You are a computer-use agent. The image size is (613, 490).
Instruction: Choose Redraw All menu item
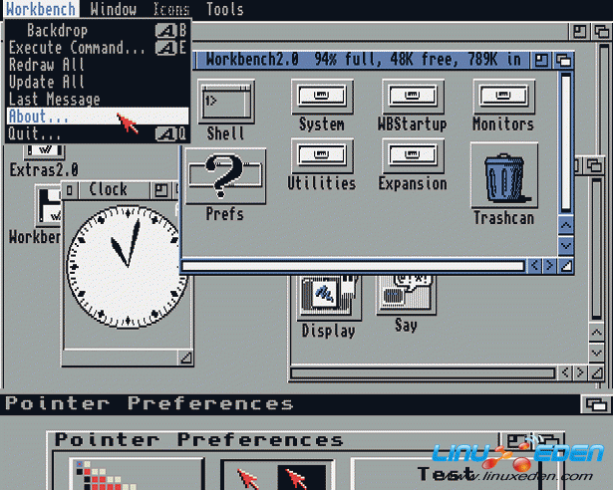pyautogui.click(x=97, y=65)
